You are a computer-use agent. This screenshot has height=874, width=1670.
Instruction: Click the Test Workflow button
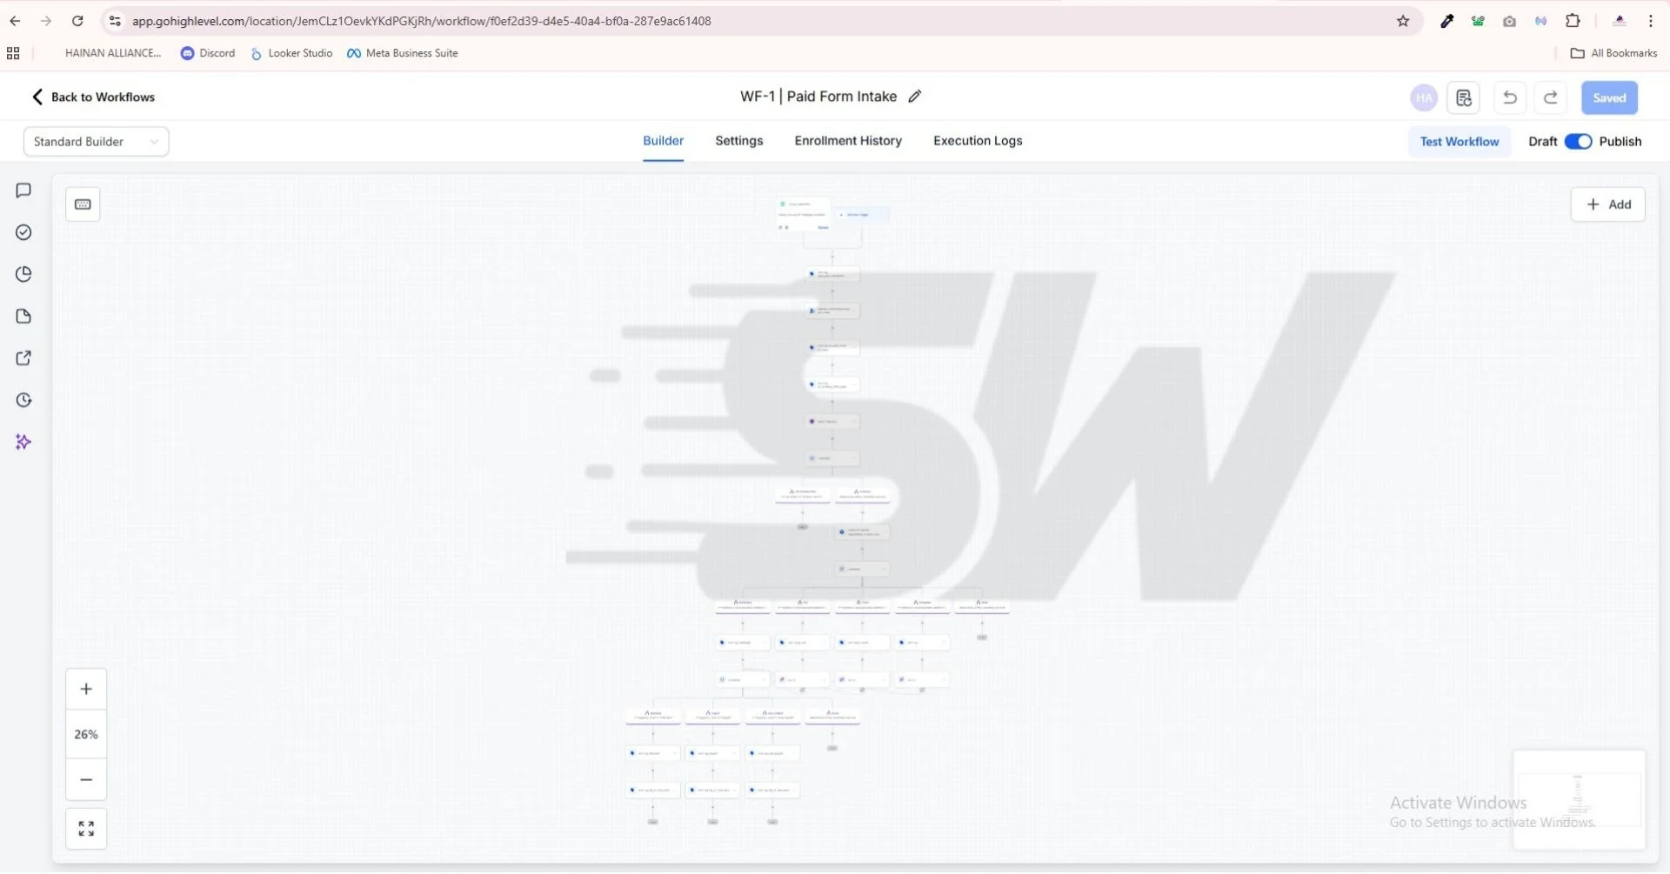click(x=1459, y=142)
